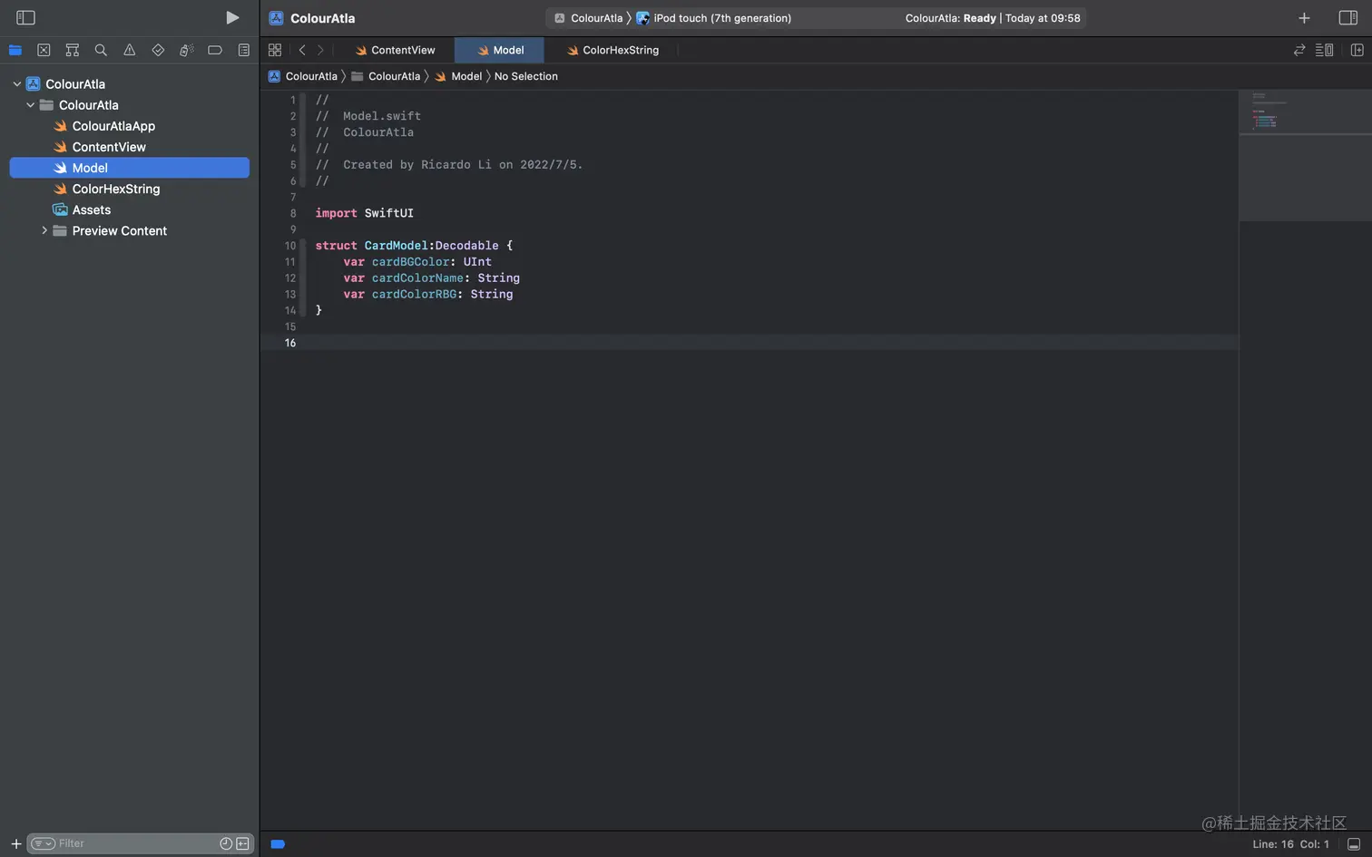Switch to the ColorHexString editor tab
Screen dimensions: 1372x857
[612, 50]
